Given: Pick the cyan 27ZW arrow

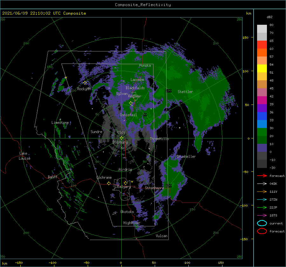Looking at the screenshot, I should pos(262,200).
